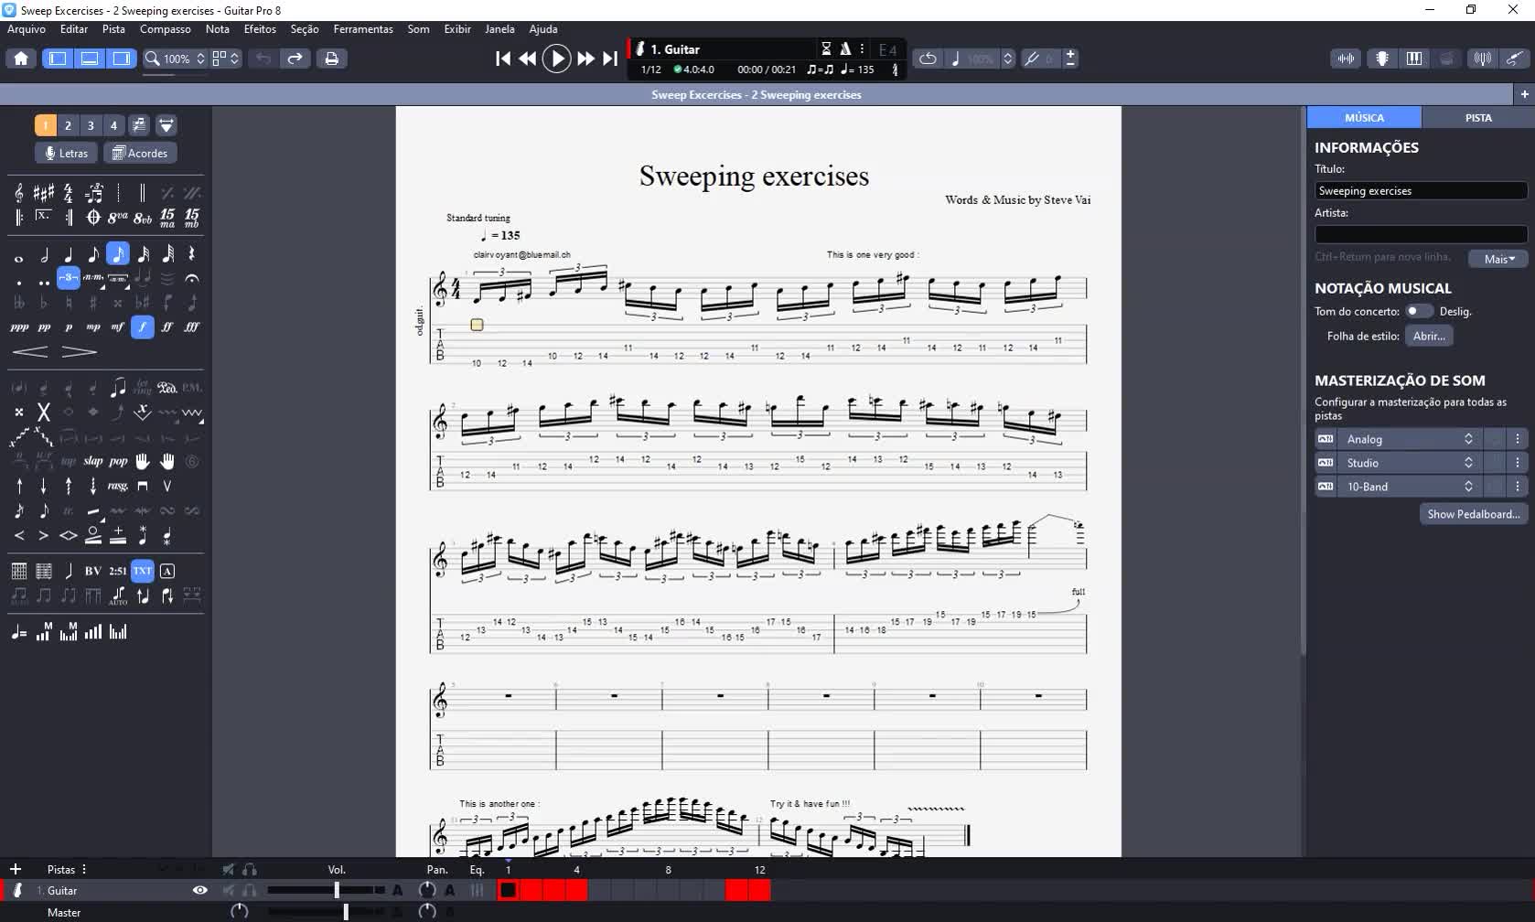Screen dimensions: 1535x922
Task: Open tempo automation tool
Action: click(19, 632)
